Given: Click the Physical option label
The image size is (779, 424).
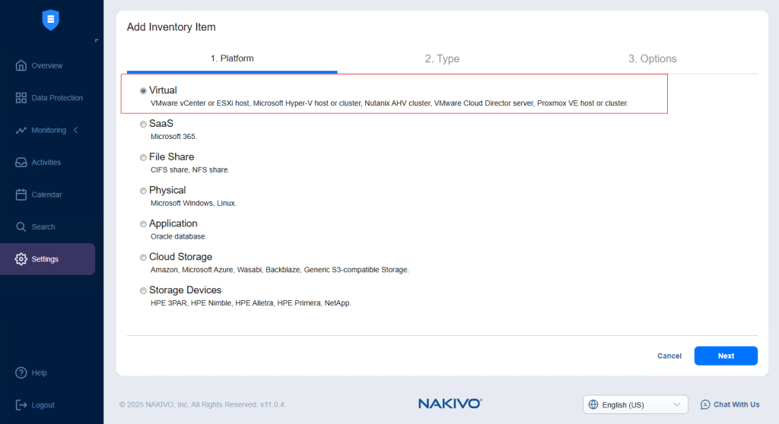Looking at the screenshot, I should click(167, 190).
